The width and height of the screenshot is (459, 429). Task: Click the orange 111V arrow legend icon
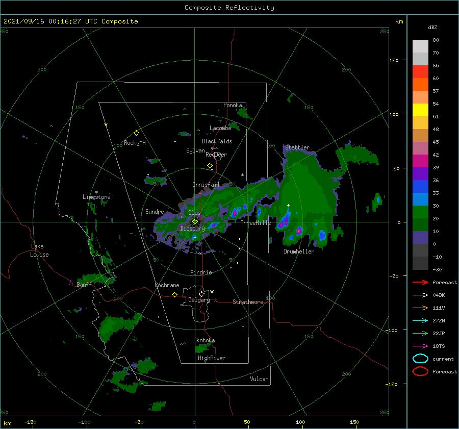tap(420, 308)
